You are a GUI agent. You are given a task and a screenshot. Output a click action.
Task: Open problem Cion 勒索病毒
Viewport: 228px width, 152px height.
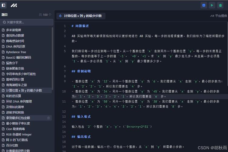pyautogui.click(x=15, y=129)
